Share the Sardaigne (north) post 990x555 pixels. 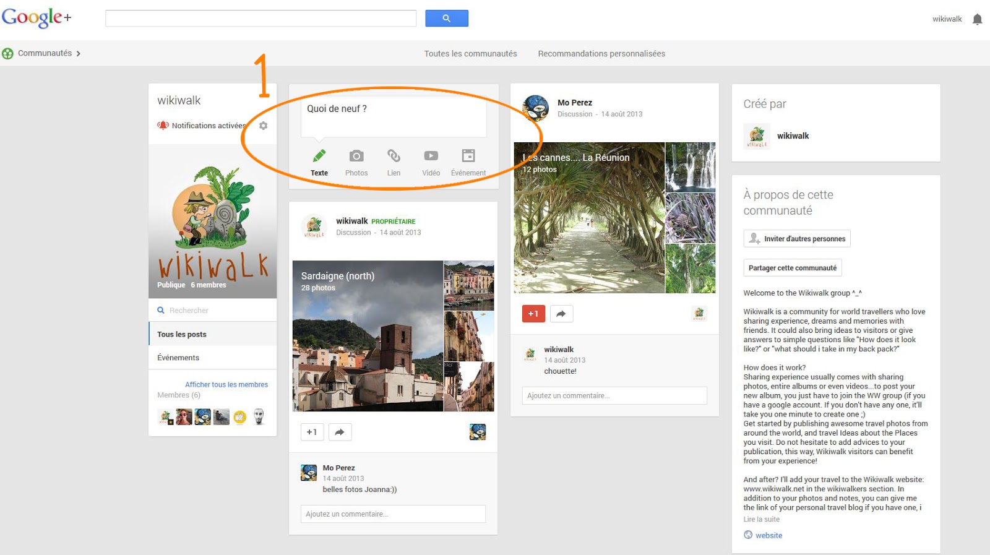click(x=340, y=432)
